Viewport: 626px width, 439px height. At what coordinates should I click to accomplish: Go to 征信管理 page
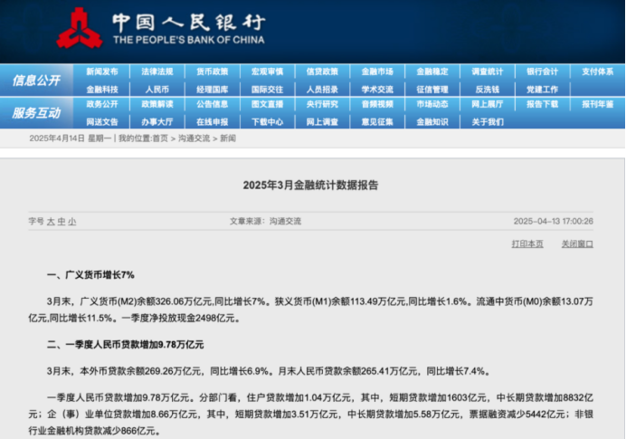[x=432, y=89]
